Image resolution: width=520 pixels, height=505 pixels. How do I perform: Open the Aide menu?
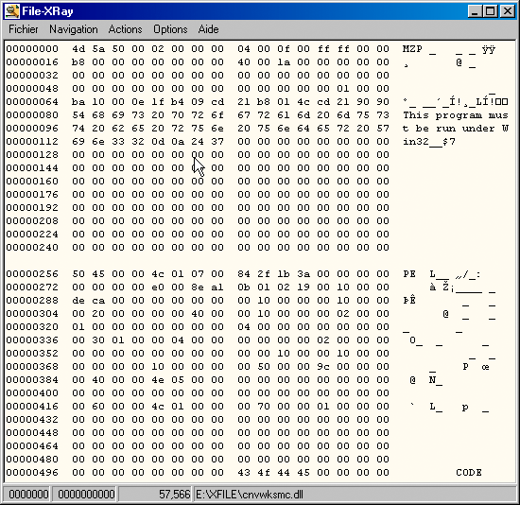208,29
